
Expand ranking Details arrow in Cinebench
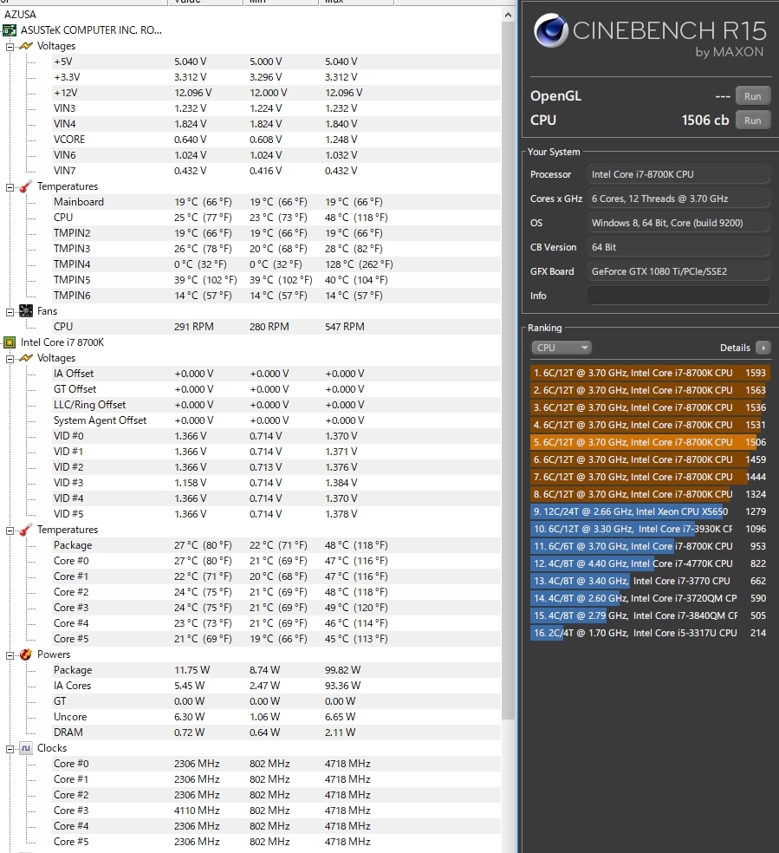pyautogui.click(x=763, y=348)
